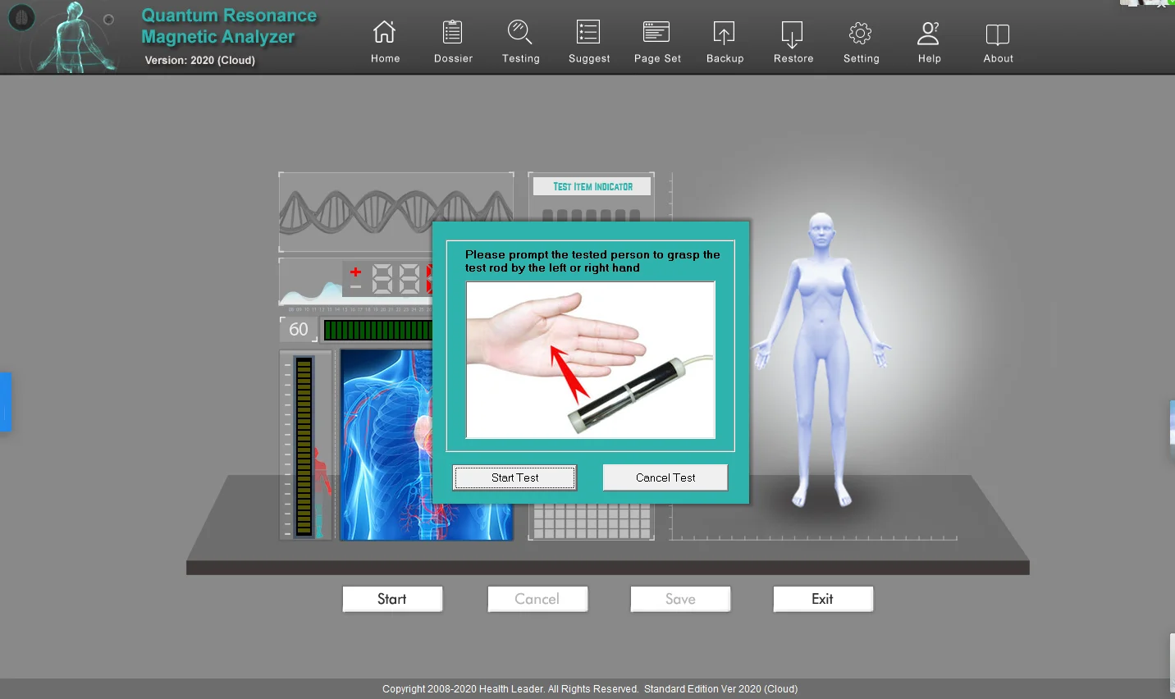Click the Start button below the platform
The width and height of the screenshot is (1175, 699).
pos(391,599)
